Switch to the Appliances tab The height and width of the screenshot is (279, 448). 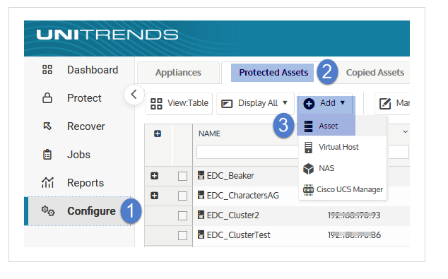(x=178, y=73)
